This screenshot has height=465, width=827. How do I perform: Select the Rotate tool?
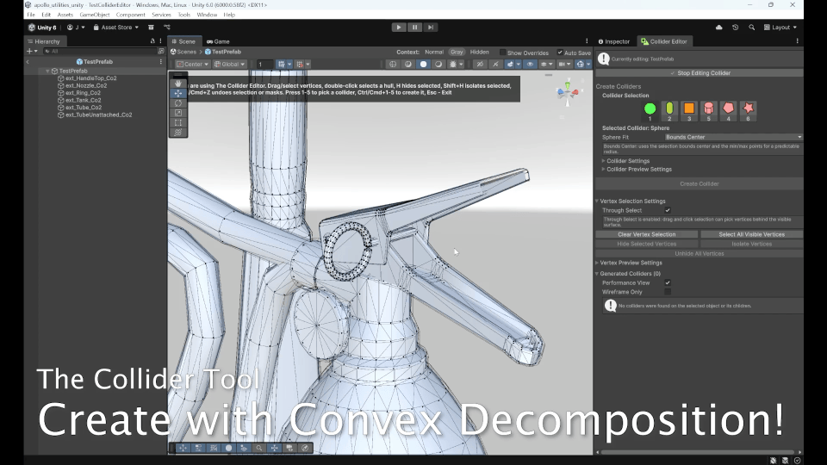(178, 103)
